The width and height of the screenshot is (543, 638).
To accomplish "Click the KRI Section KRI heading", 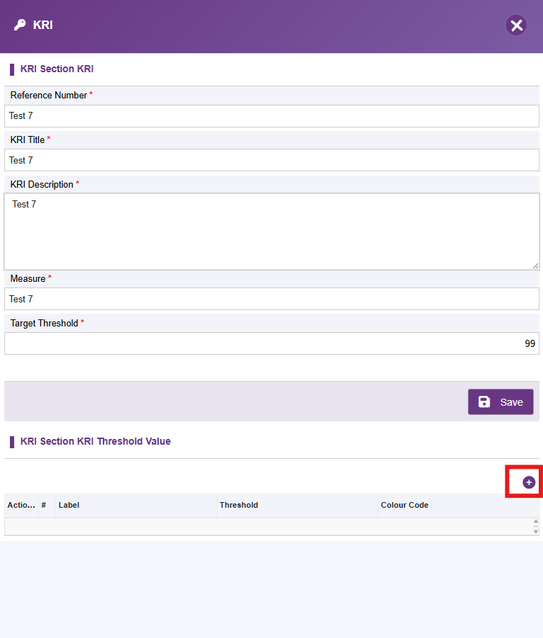I will click(57, 69).
